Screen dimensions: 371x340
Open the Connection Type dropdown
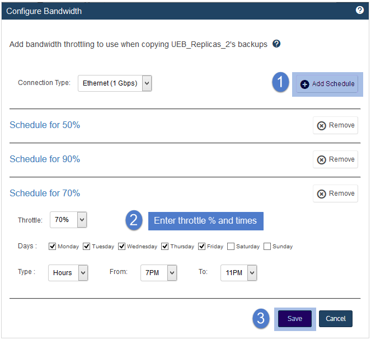(115, 83)
